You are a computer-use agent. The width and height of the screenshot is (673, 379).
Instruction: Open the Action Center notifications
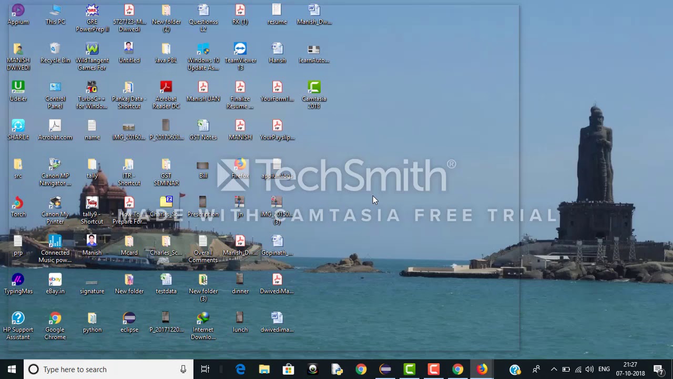(x=658, y=370)
